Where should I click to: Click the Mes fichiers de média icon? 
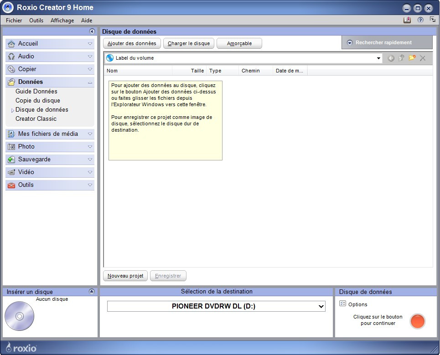click(x=11, y=134)
